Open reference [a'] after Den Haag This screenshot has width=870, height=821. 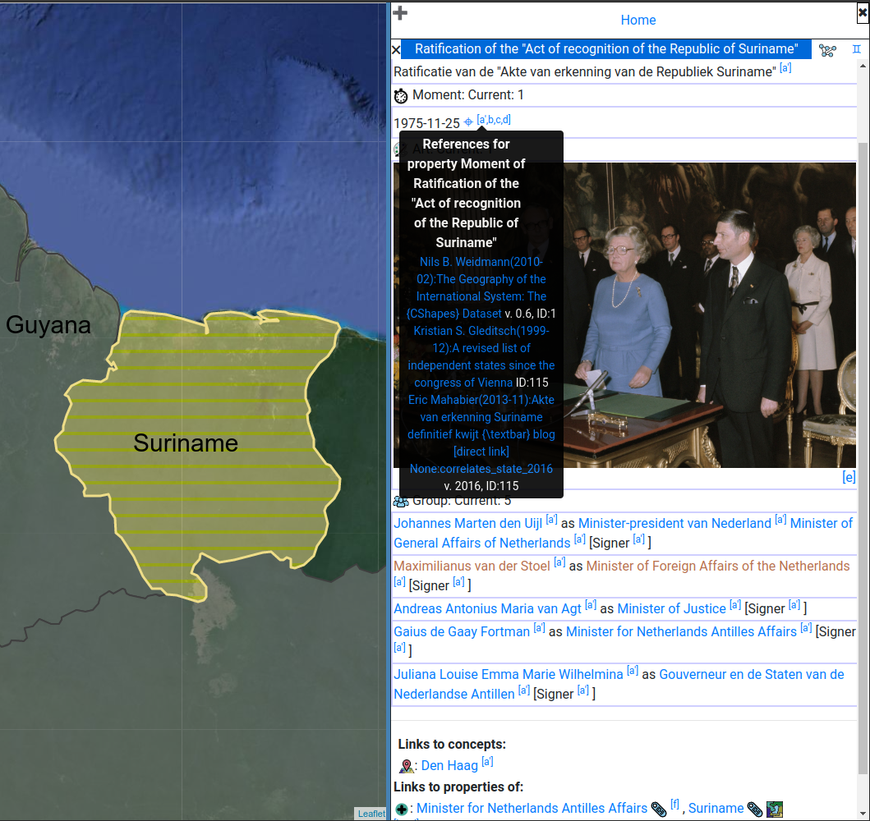tap(487, 762)
